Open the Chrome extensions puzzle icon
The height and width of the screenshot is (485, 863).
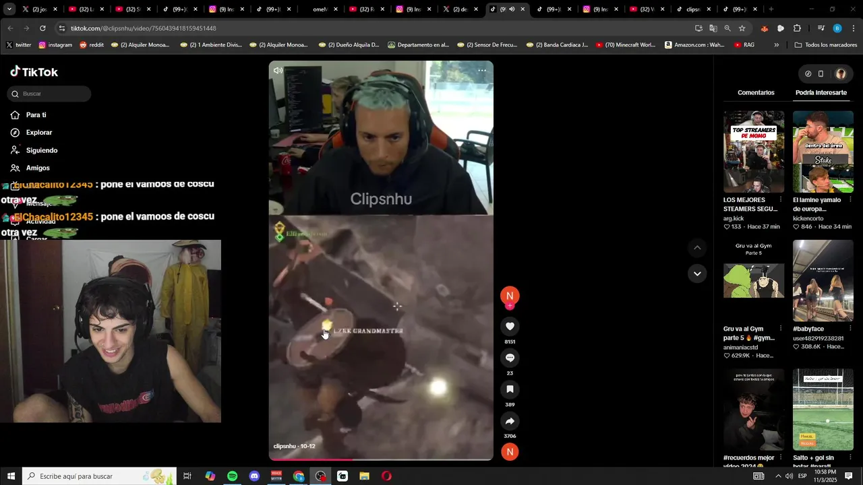[x=797, y=28]
